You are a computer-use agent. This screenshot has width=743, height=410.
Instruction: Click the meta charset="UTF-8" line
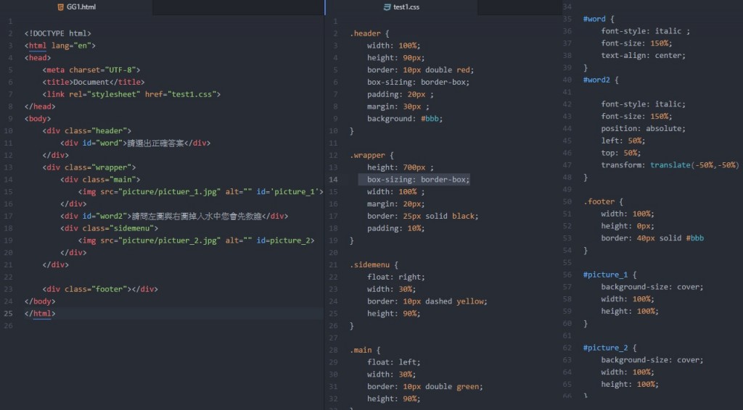[91, 70]
